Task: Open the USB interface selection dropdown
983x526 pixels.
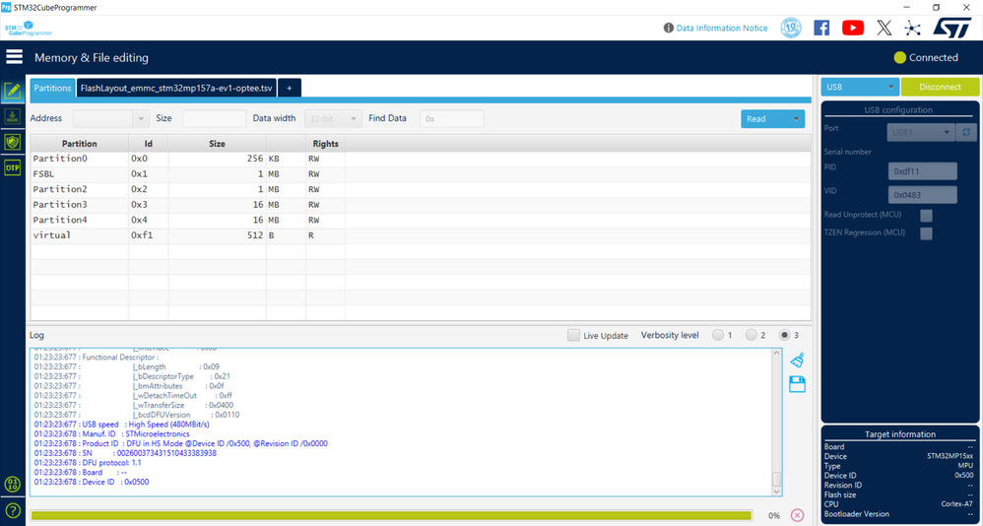Action: pos(860,87)
